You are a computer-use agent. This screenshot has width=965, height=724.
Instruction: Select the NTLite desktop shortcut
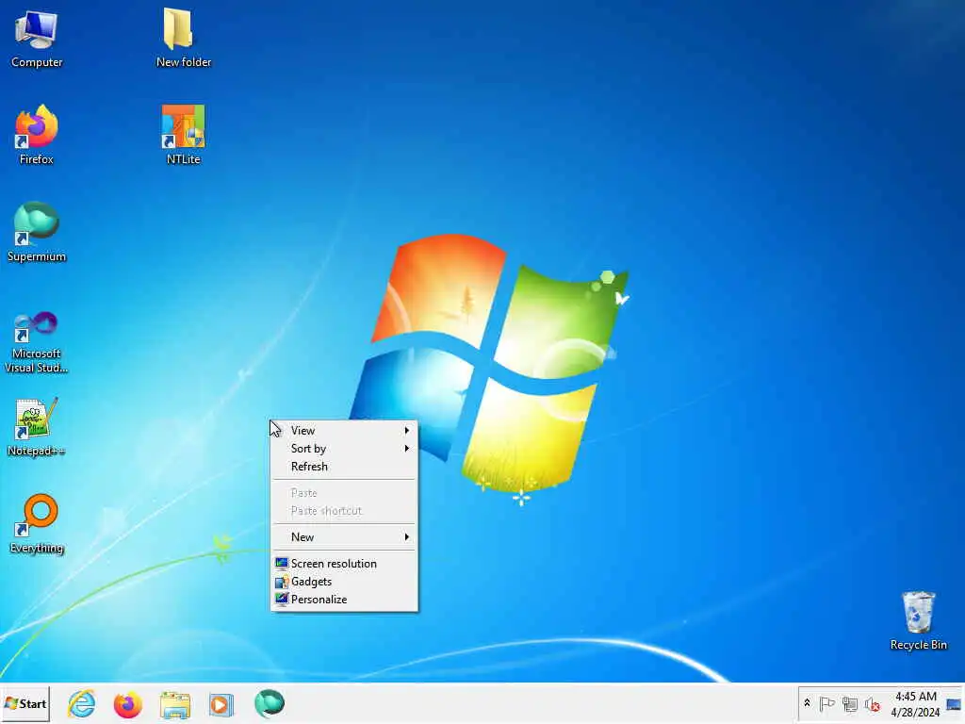click(184, 136)
